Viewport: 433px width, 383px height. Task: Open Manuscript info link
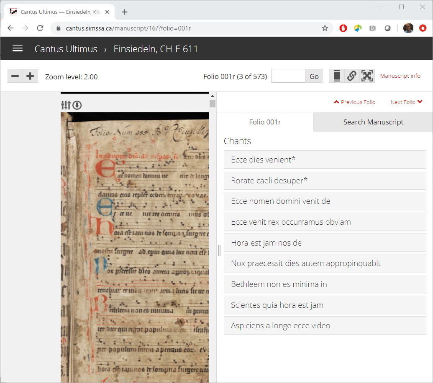400,76
